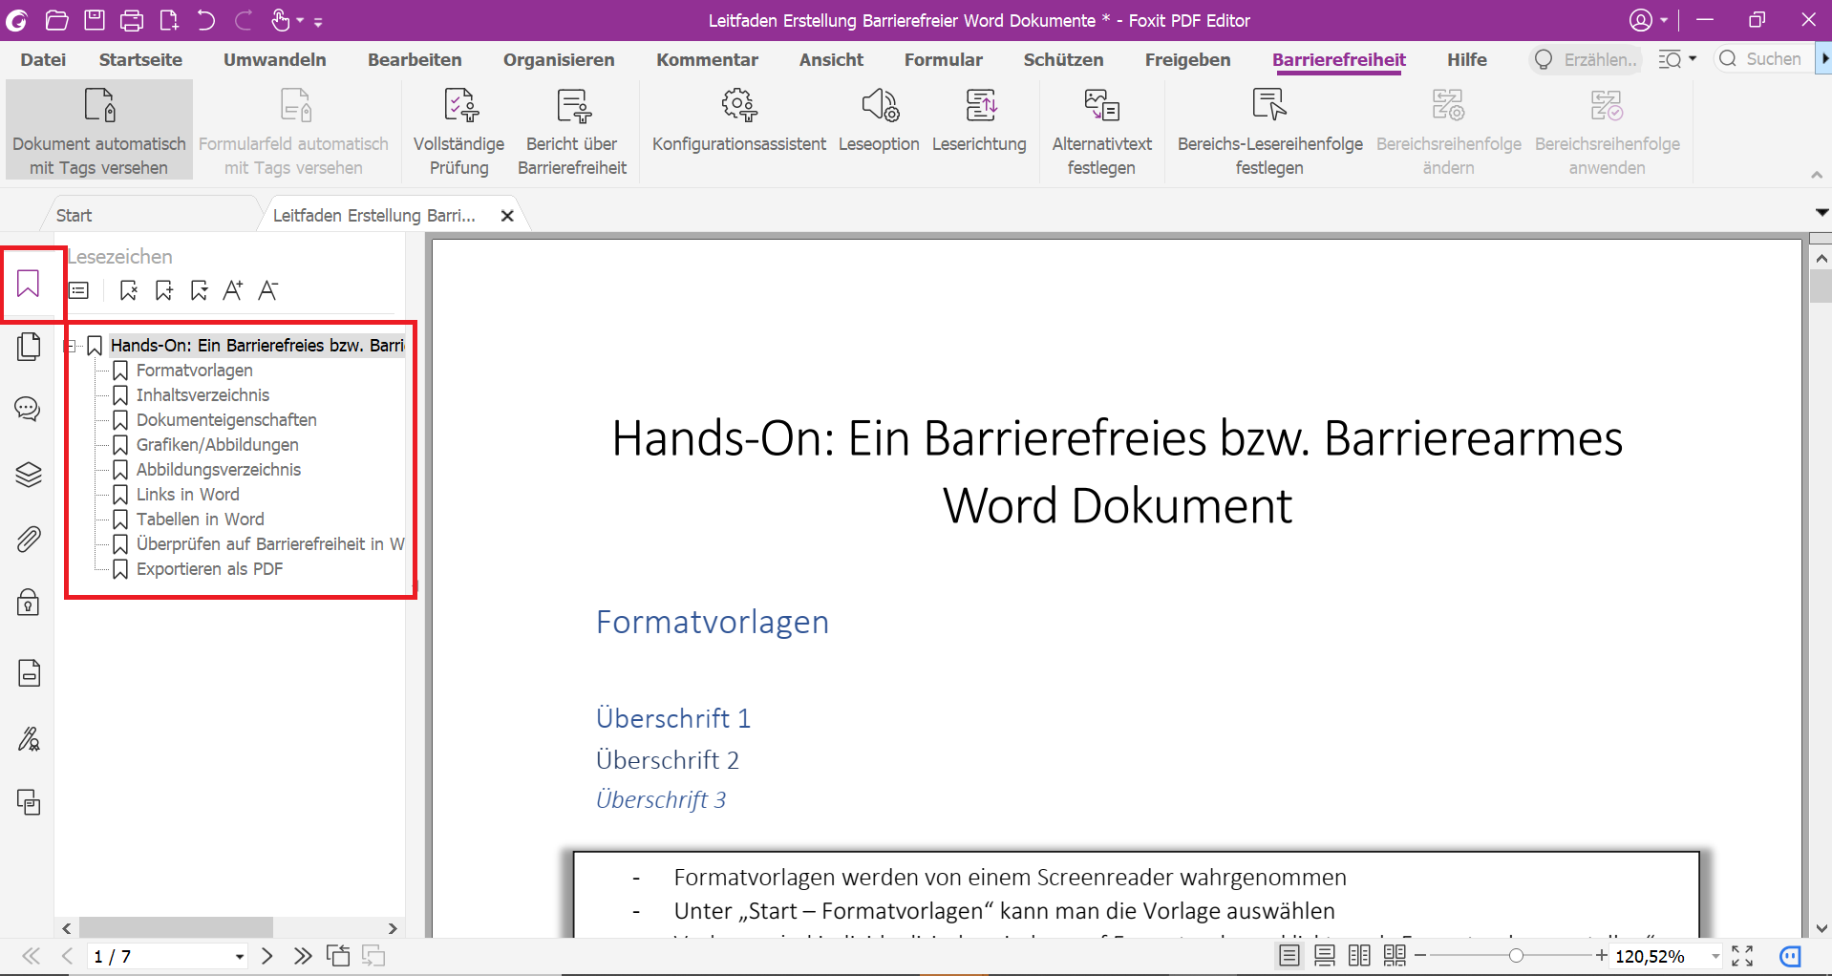This screenshot has width=1832, height=976.
Task: Open the Comments panel icon
Action: click(29, 409)
